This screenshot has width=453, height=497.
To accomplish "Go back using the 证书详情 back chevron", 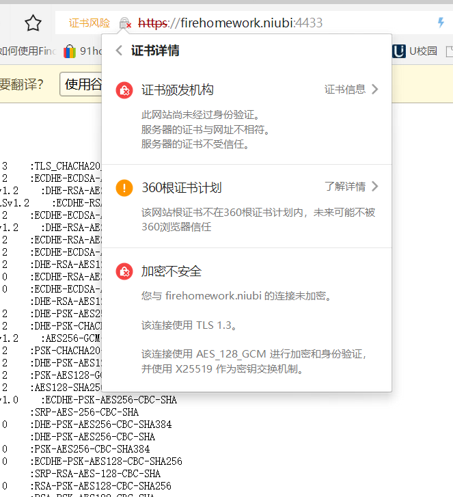I will [x=119, y=51].
